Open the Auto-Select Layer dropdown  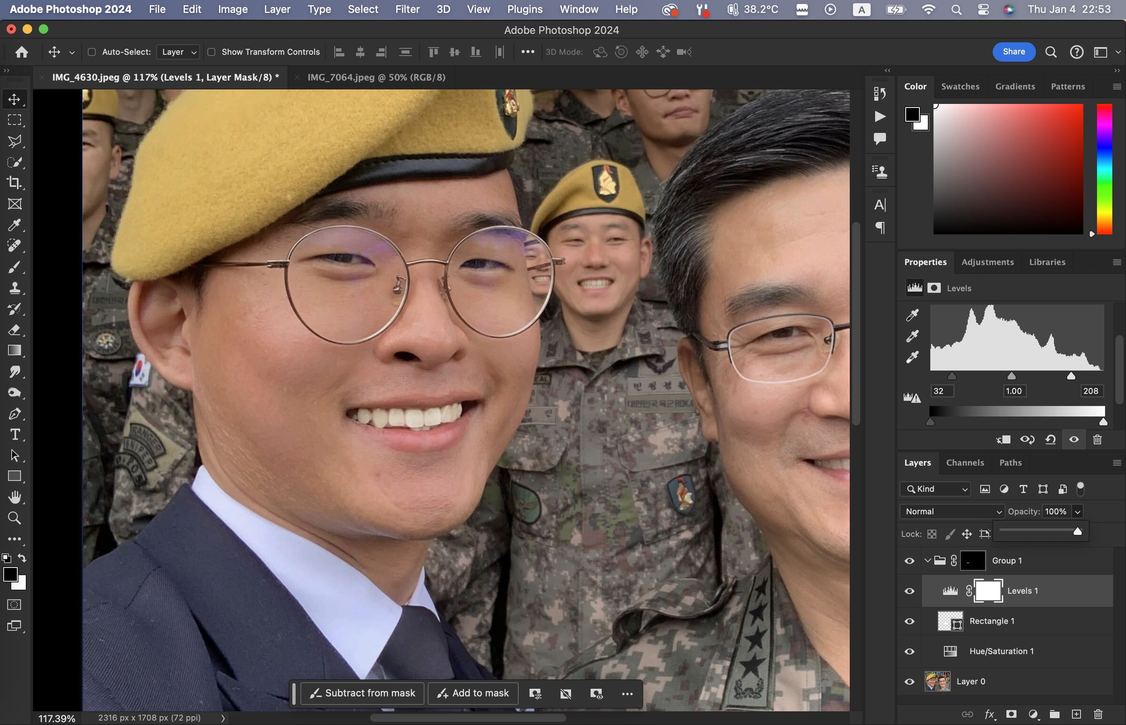click(178, 52)
